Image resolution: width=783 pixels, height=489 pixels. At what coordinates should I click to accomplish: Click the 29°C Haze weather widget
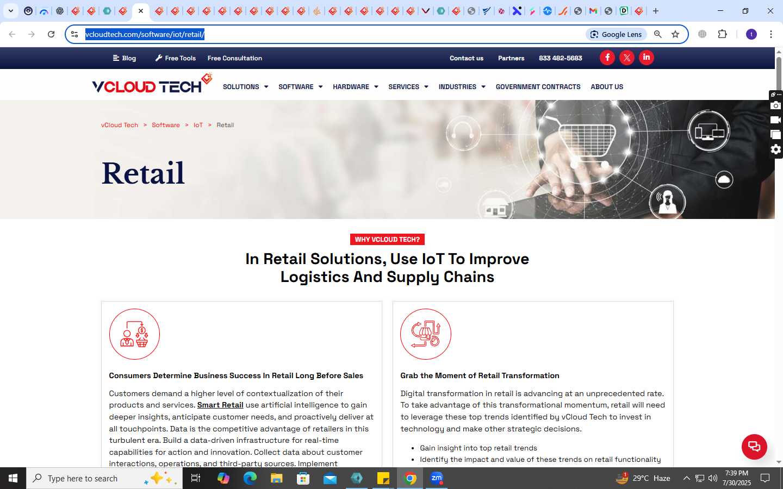click(643, 478)
